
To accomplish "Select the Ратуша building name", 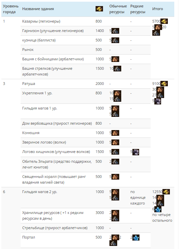I will [29, 84].
